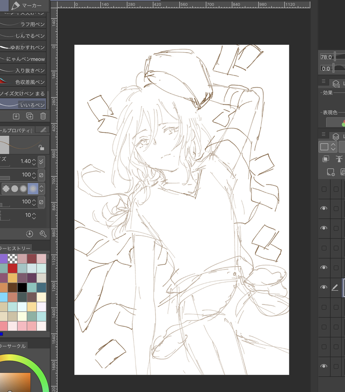This screenshot has height=392, width=345.
Task: Open expression color dropdown
Action: pos(336,122)
